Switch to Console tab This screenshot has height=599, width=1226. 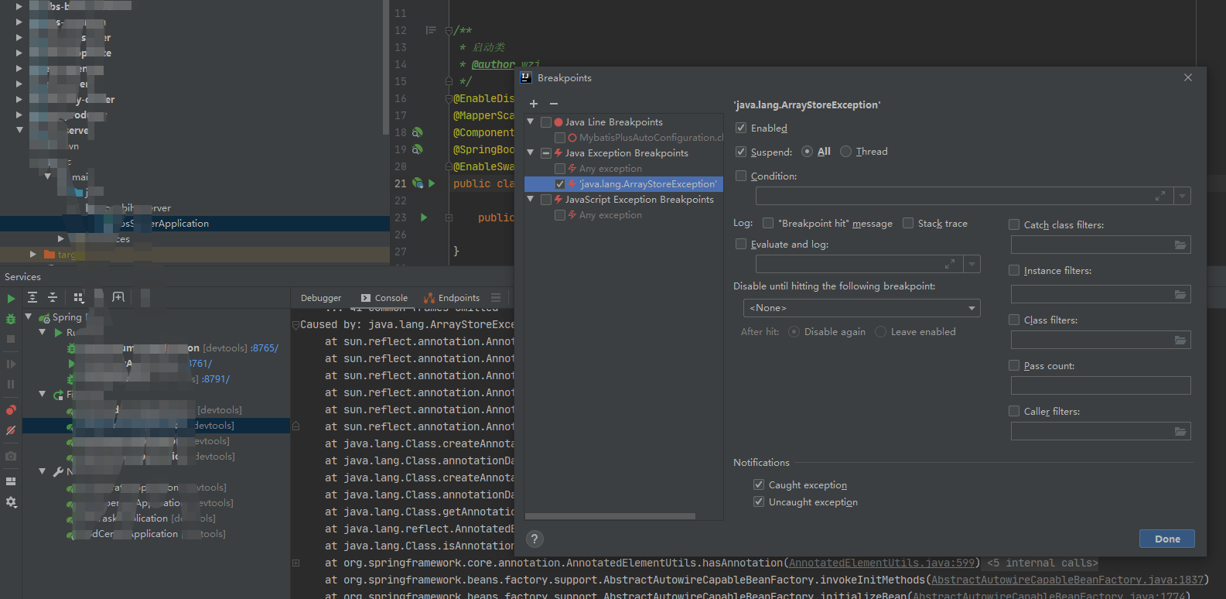(x=384, y=298)
